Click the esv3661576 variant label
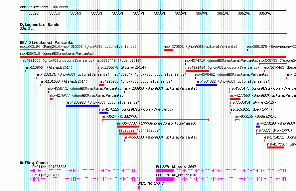 tap(271, 47)
